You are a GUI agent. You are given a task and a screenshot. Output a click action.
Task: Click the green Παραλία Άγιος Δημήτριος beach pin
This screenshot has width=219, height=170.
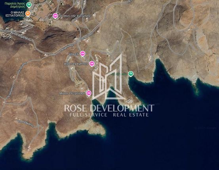coord(29,5)
